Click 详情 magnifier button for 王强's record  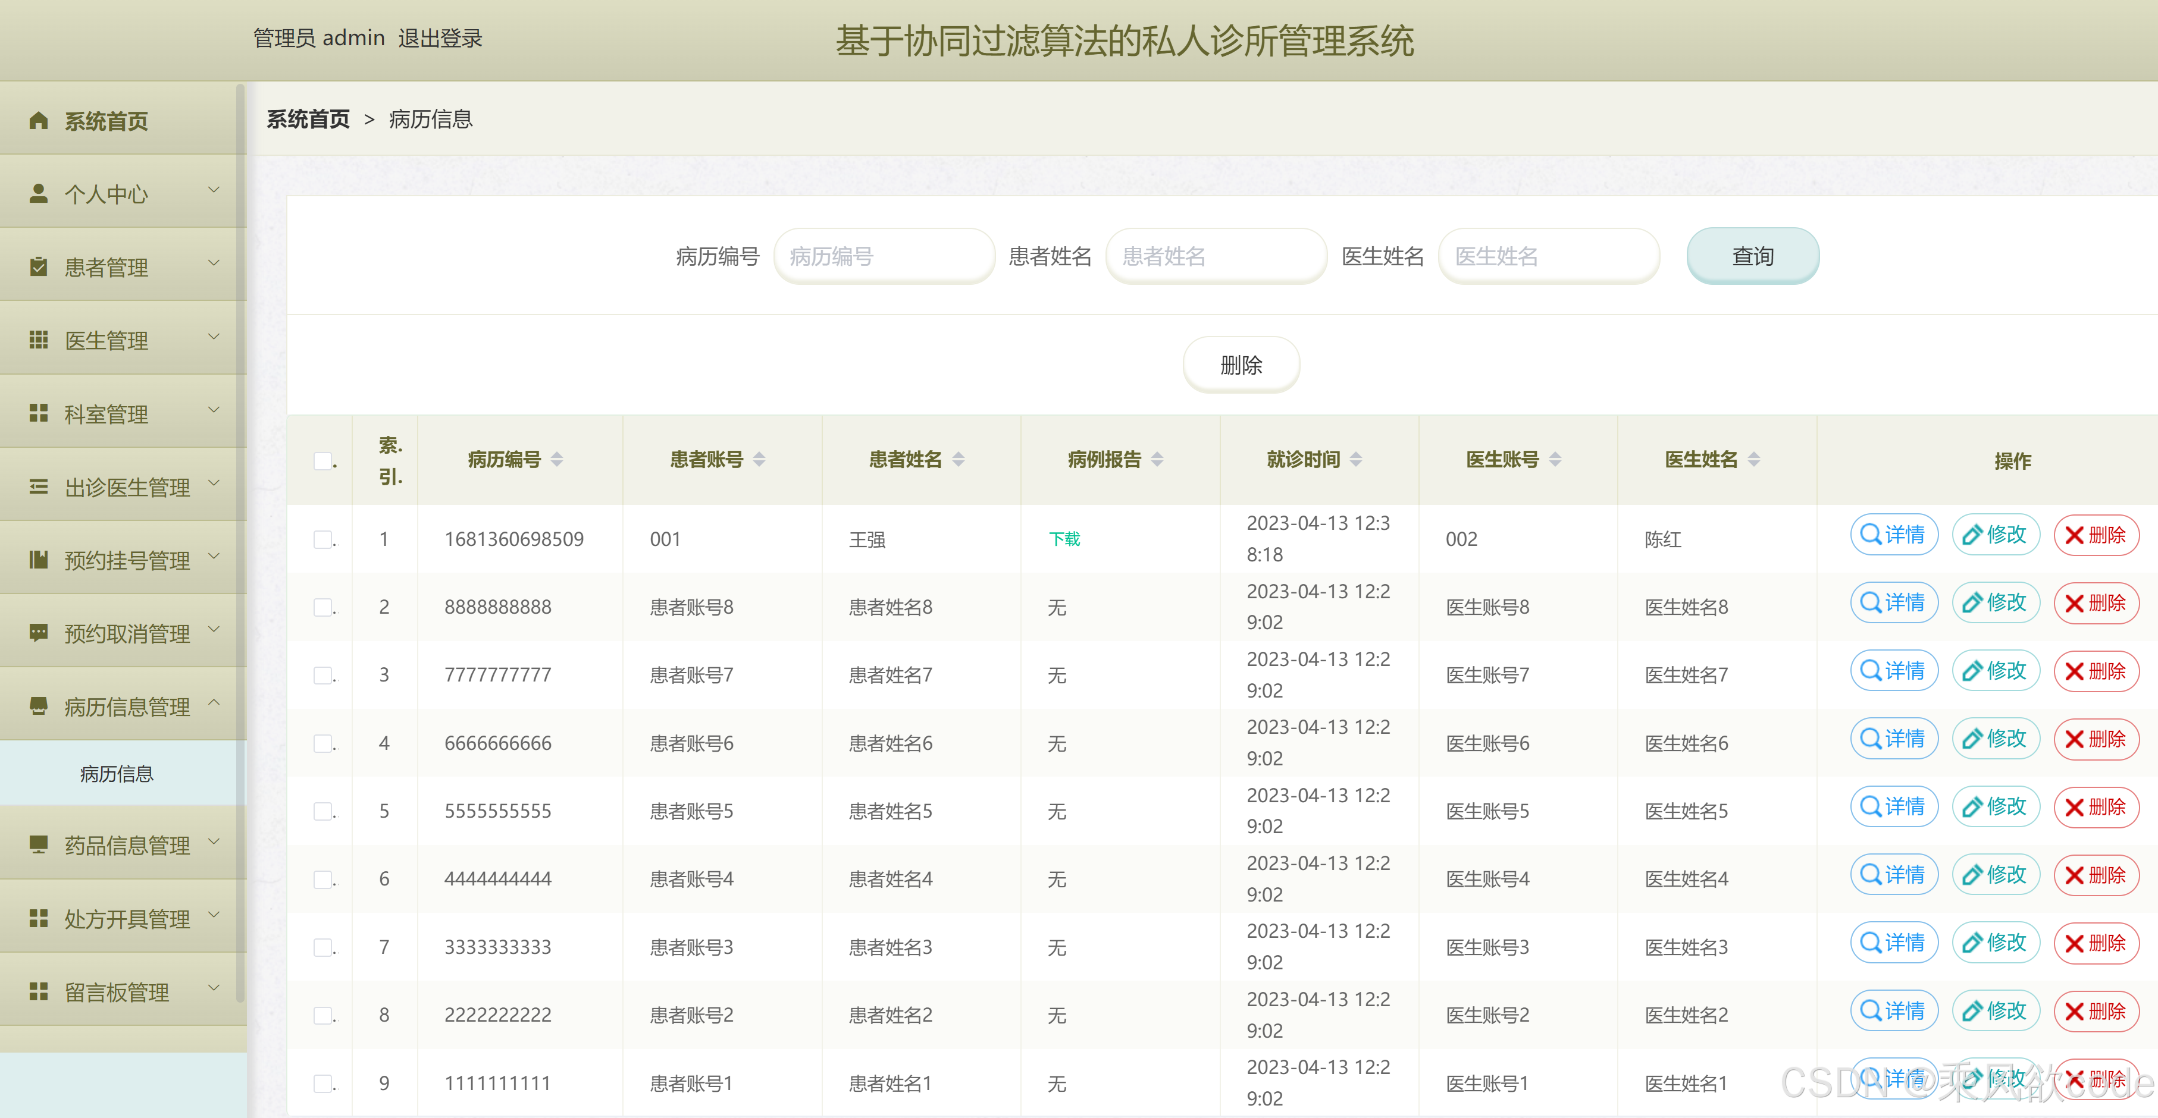1893,535
